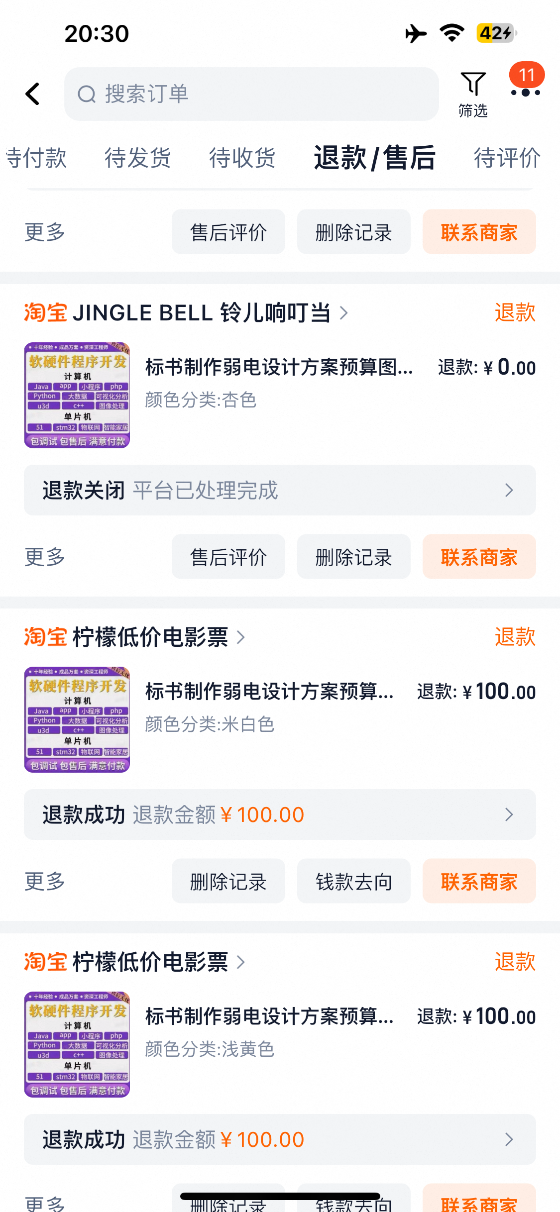This screenshot has width=560, height=1212.
Task: Switch to the 待发货 tab
Action: pyautogui.click(x=138, y=158)
